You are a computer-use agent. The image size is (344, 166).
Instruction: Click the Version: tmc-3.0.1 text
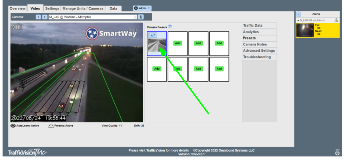tap(191, 154)
